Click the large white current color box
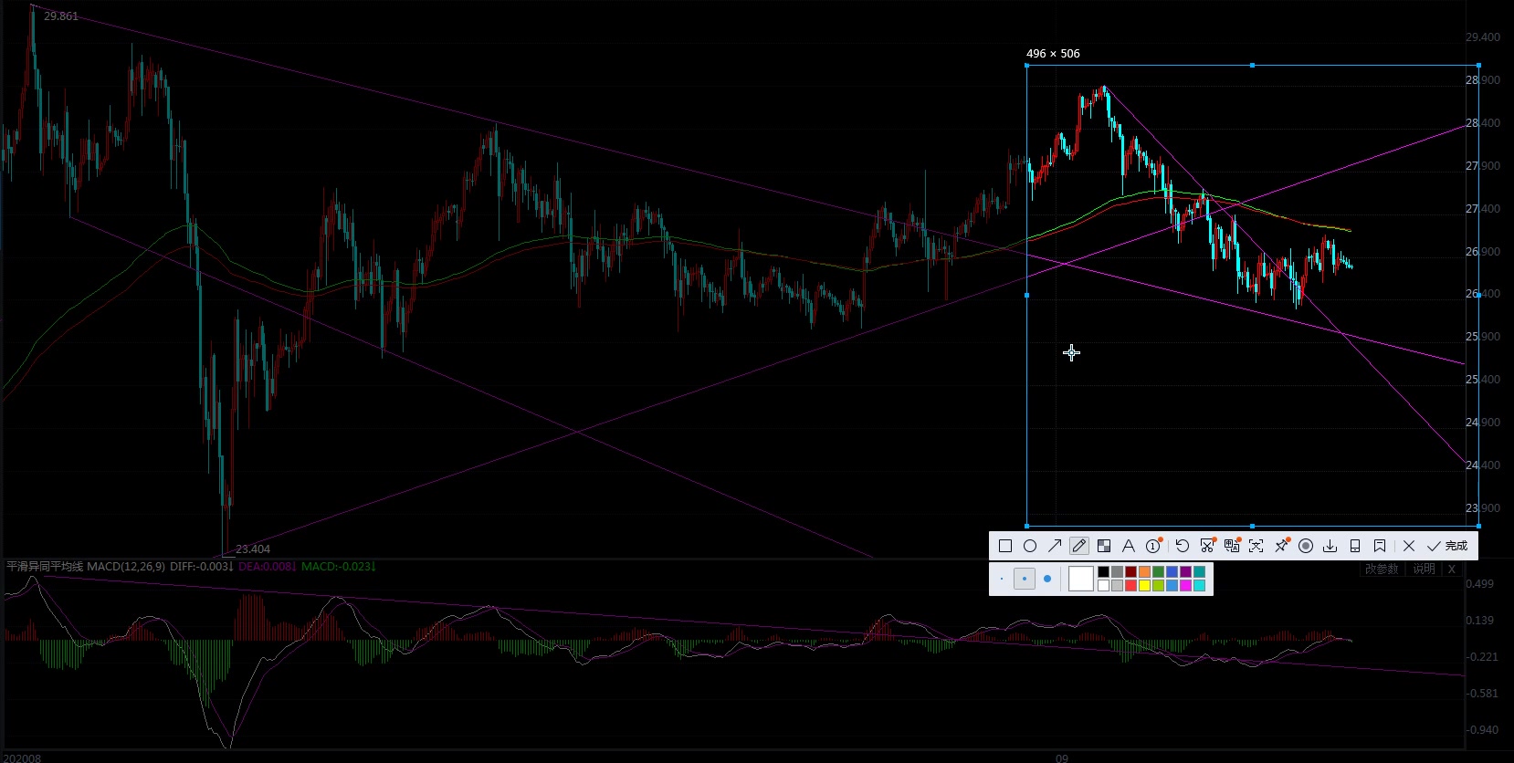This screenshot has height=763, width=1514. [x=1081, y=579]
